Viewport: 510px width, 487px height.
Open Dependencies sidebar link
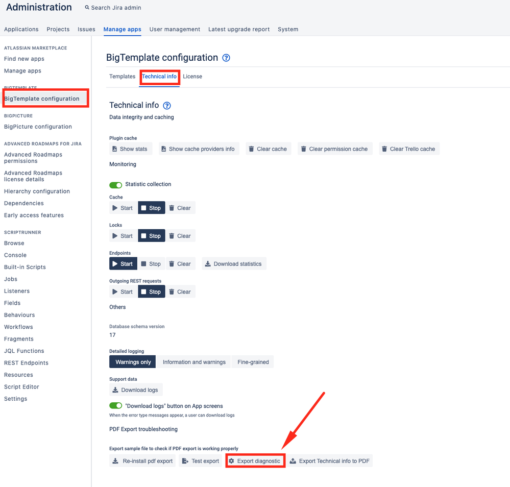tap(24, 203)
